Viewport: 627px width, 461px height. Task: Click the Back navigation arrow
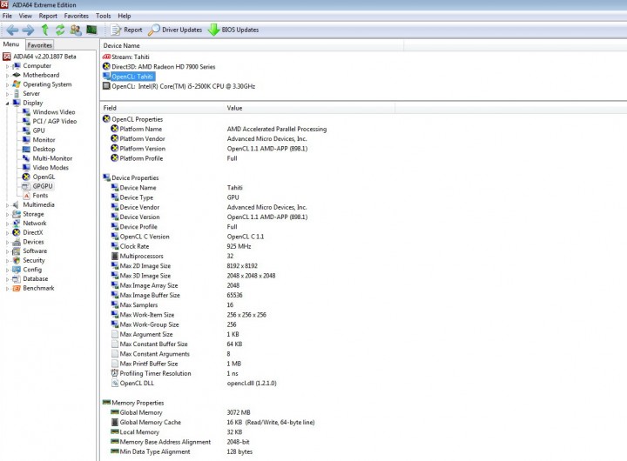[12, 30]
